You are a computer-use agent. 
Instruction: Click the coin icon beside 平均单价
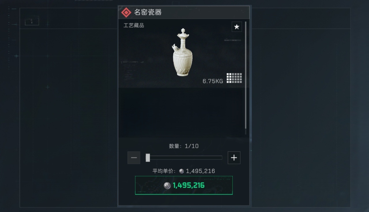(x=181, y=171)
